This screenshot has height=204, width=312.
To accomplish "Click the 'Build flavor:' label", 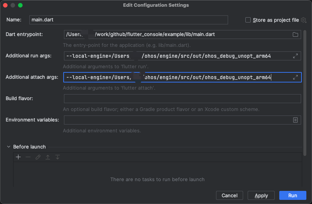I will click(x=19, y=98).
